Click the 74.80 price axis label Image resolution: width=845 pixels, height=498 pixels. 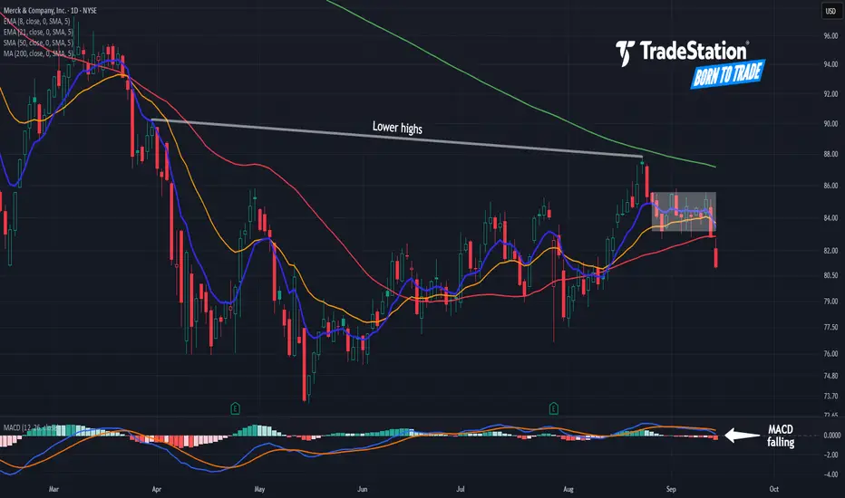point(830,376)
